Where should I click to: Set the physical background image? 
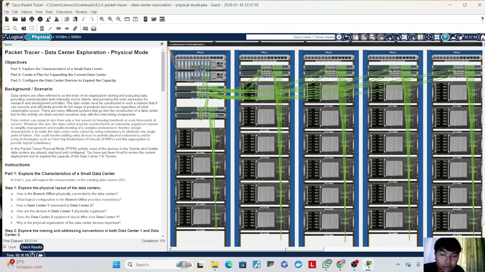click(454, 37)
